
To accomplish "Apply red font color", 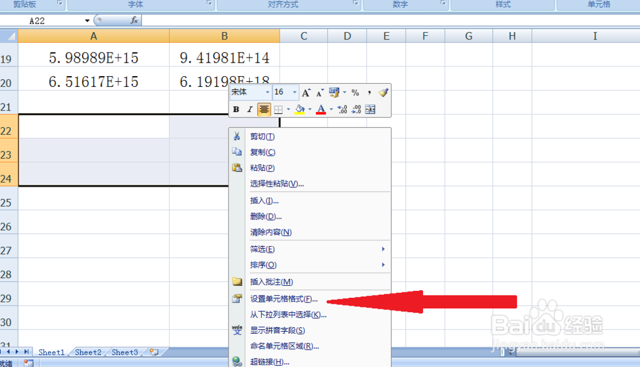I will click(x=321, y=109).
